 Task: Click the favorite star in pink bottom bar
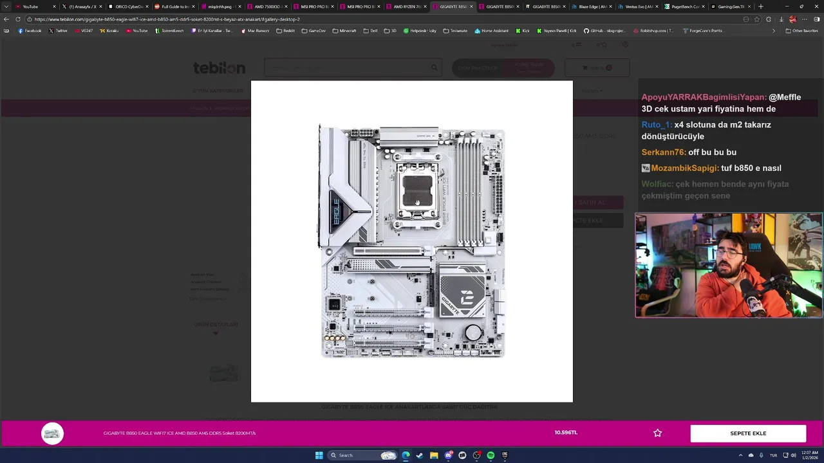tap(657, 433)
